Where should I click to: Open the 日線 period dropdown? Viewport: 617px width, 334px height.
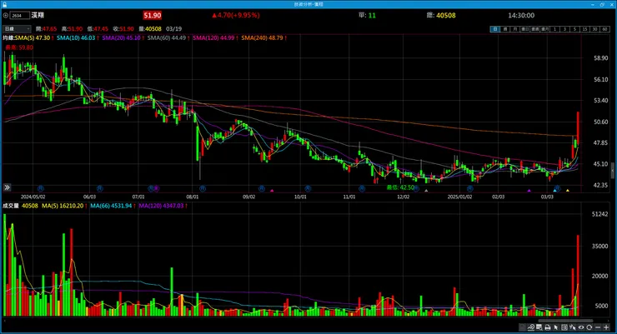17,28
